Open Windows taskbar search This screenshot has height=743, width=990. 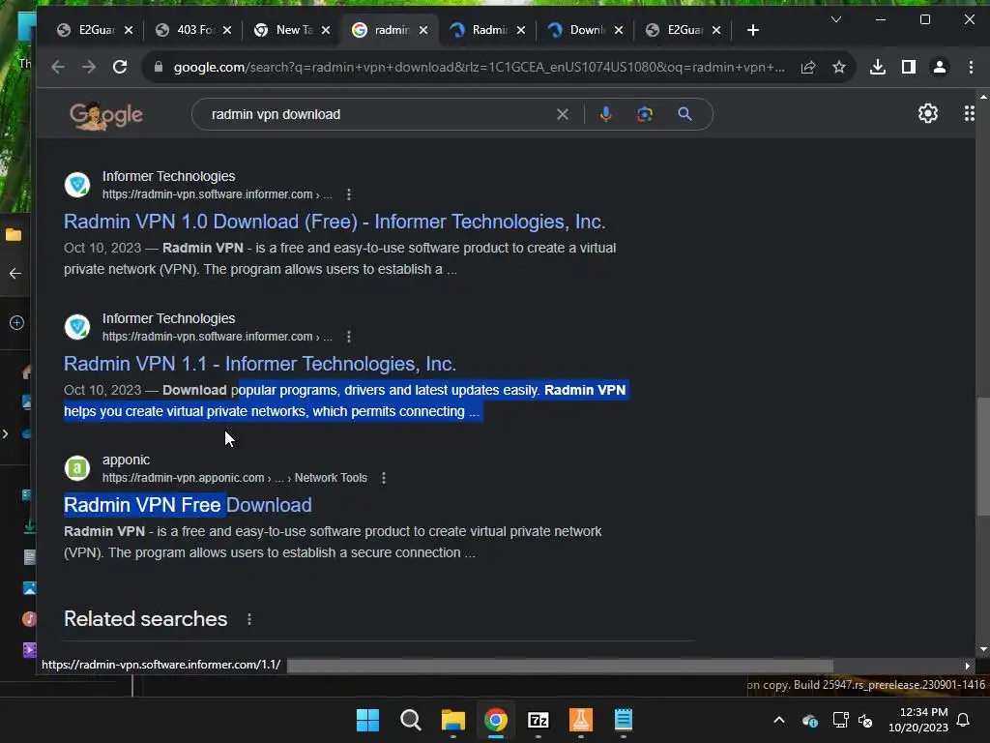[x=410, y=720]
